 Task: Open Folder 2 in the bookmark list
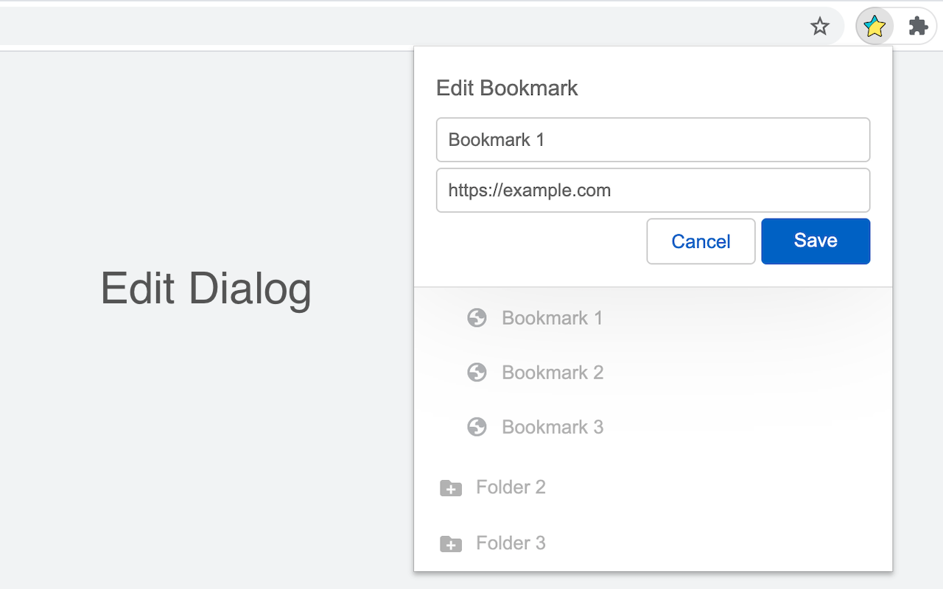(x=511, y=487)
